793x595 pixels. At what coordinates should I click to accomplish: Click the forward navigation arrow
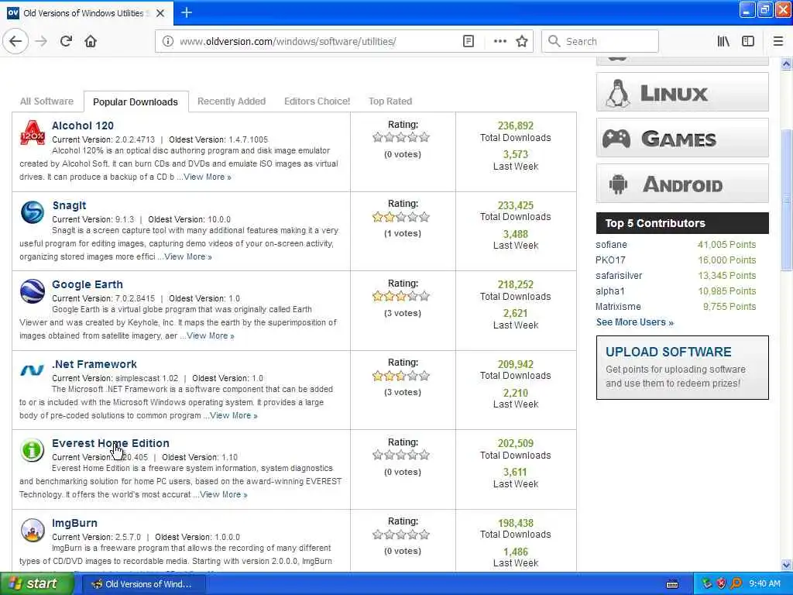point(41,41)
